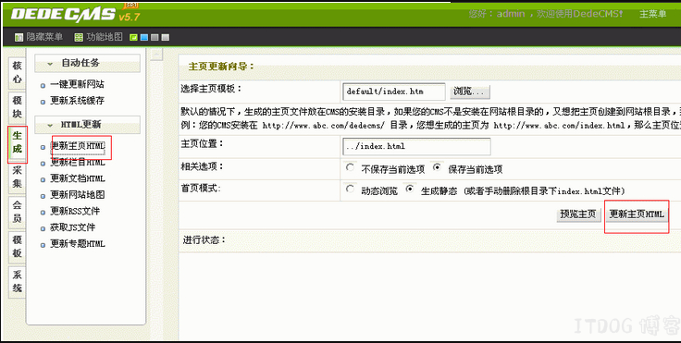Open 更新RSS文件 sidebar link
Viewport: 681px width, 343px height.
click(x=75, y=211)
